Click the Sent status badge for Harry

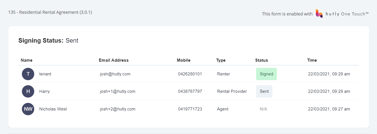pos(264,91)
